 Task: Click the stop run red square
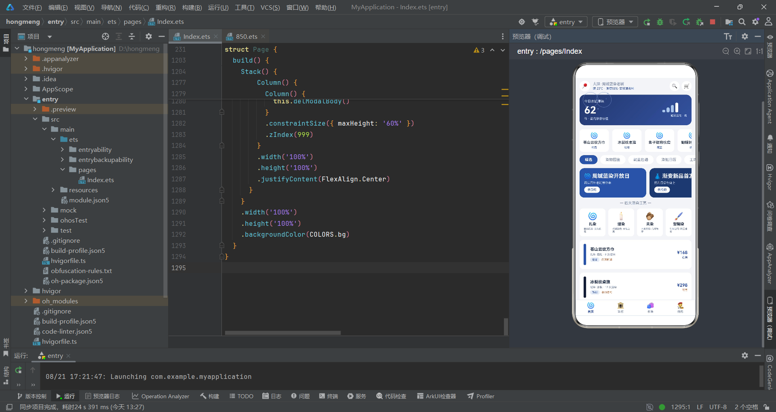713,22
